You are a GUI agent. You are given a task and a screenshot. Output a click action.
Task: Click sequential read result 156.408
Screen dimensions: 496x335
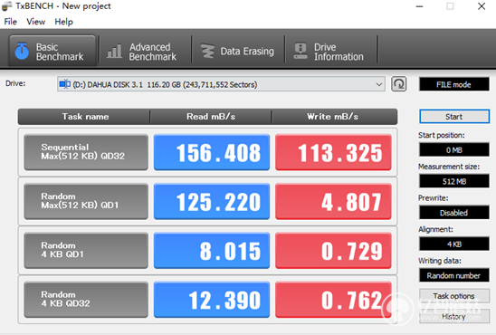212,152
